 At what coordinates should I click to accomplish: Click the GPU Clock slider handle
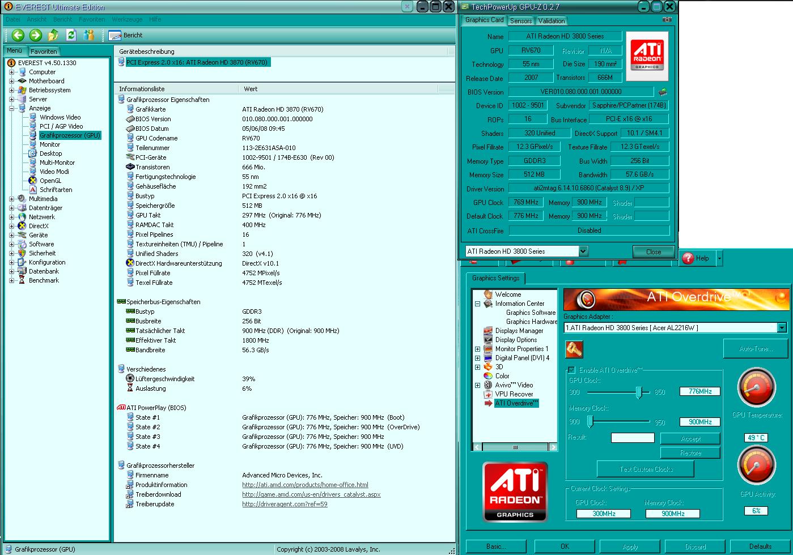[639, 392]
